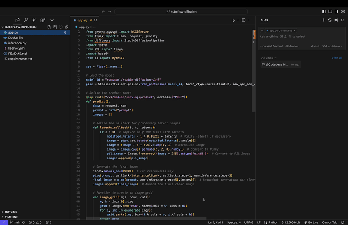Toggle the secondary sidebar layout icon
This screenshot has height=225, width=348.
pos(337,12)
